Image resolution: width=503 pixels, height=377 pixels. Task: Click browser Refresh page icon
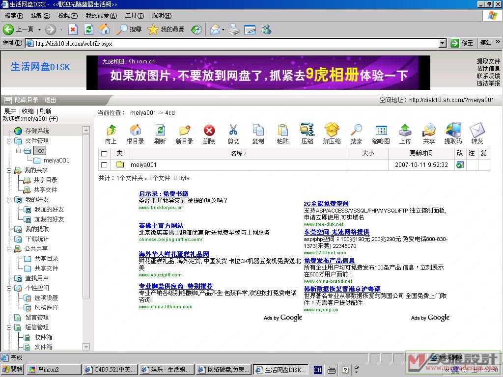click(x=88, y=29)
